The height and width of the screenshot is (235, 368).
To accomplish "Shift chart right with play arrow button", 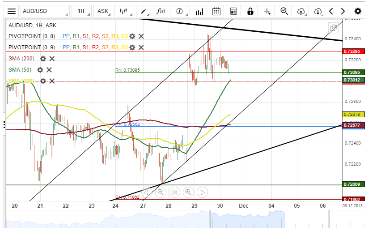I will (x=202, y=192).
